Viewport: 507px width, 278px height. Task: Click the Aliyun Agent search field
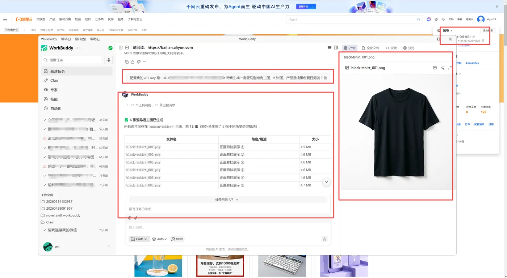pos(354,20)
